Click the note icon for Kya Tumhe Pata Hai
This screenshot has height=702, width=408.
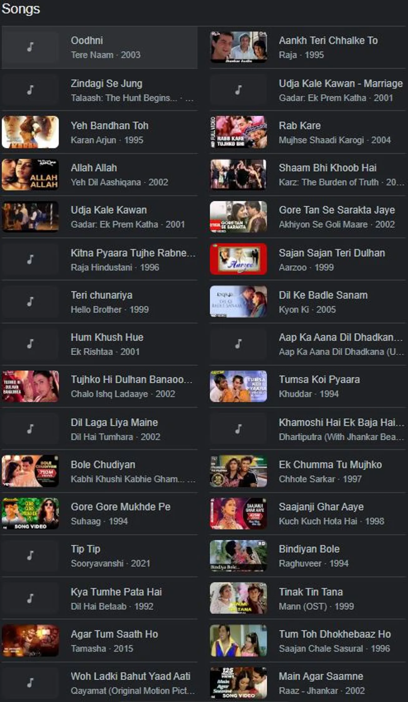(x=30, y=598)
